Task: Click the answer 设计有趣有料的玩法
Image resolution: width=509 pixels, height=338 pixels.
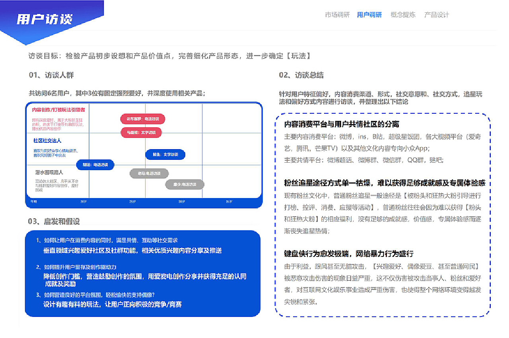Action: [113, 304]
